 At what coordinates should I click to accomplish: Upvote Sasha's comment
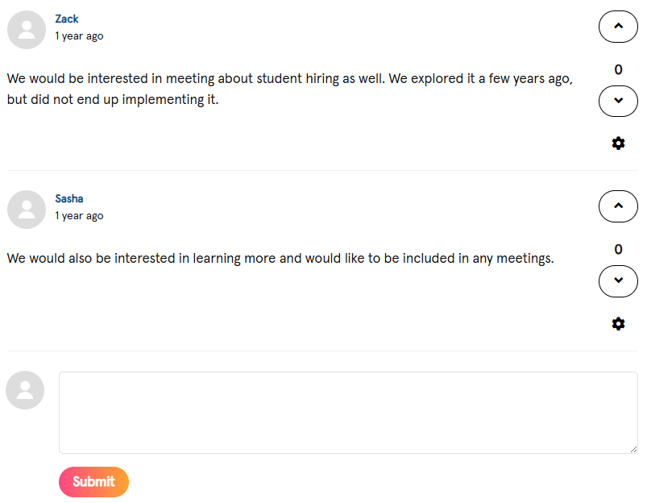point(618,206)
